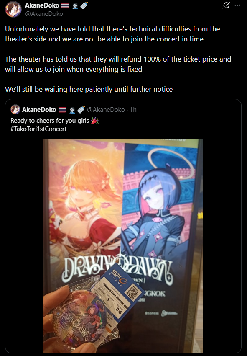The image size is (247, 356).
Task: Click the bold AkaneDoko display name at top
Action: tap(42, 5)
